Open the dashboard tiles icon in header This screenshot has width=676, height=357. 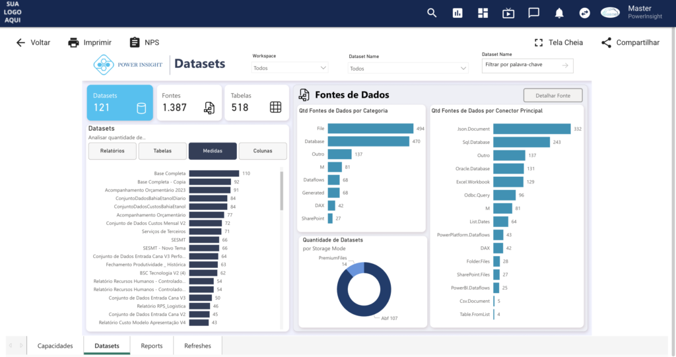pyautogui.click(x=483, y=13)
